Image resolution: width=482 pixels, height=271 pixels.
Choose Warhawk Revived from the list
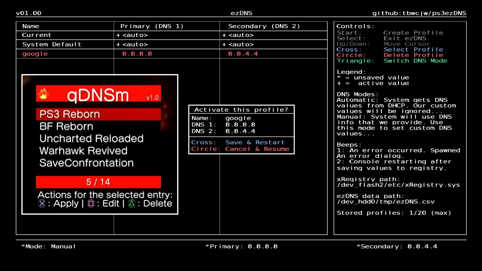point(83,151)
